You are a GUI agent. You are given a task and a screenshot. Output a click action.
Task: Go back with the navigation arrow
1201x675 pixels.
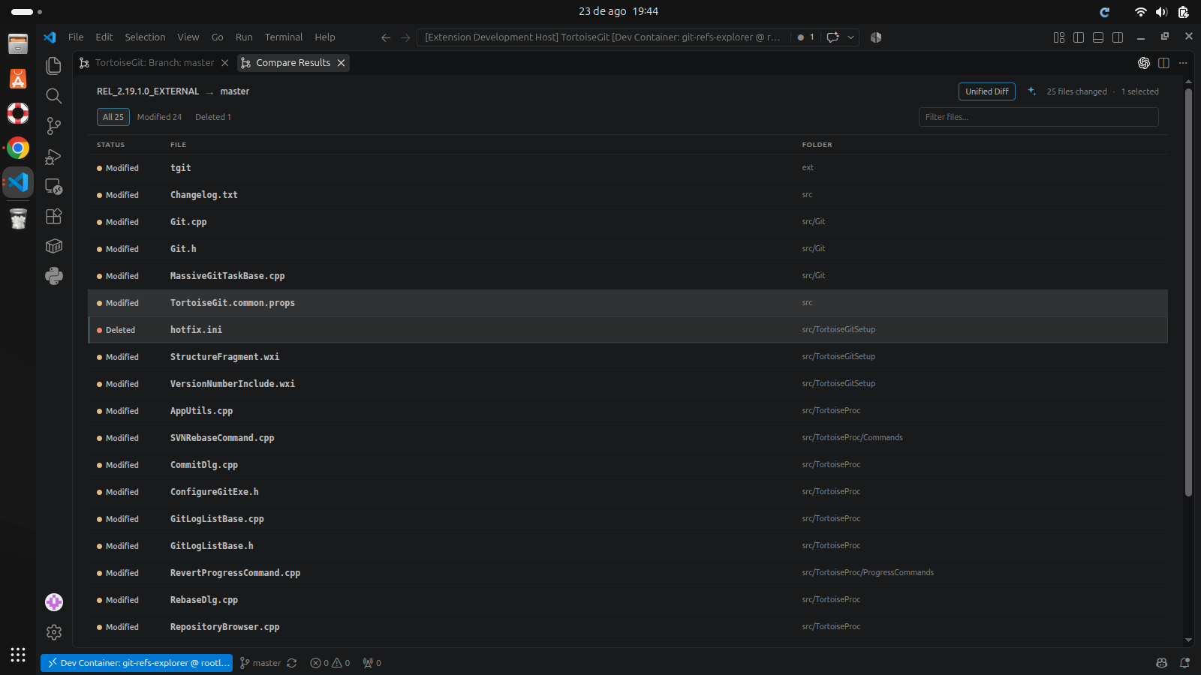386,37
